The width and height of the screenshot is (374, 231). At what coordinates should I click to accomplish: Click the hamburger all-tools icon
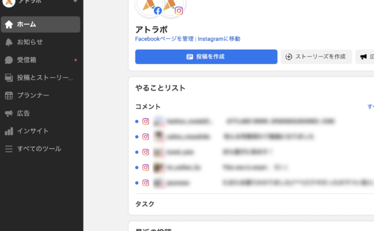(x=9, y=149)
